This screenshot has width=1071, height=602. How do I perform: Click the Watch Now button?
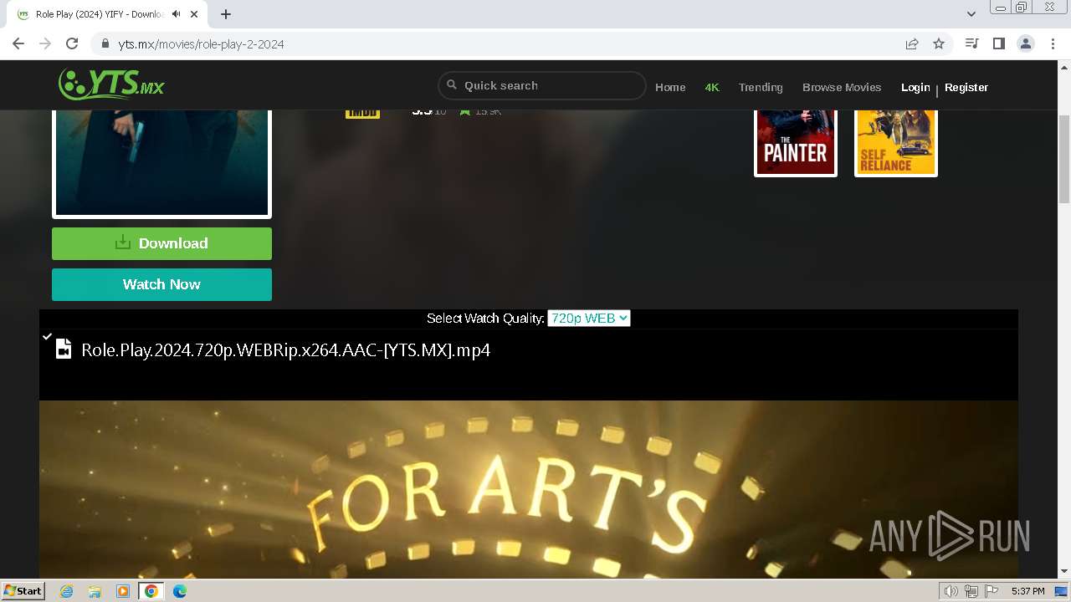tap(161, 284)
